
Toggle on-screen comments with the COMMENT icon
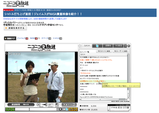(x=51, y=105)
